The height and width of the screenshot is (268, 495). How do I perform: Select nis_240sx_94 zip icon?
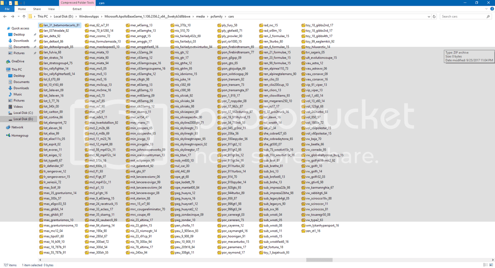click(x=128, y=253)
